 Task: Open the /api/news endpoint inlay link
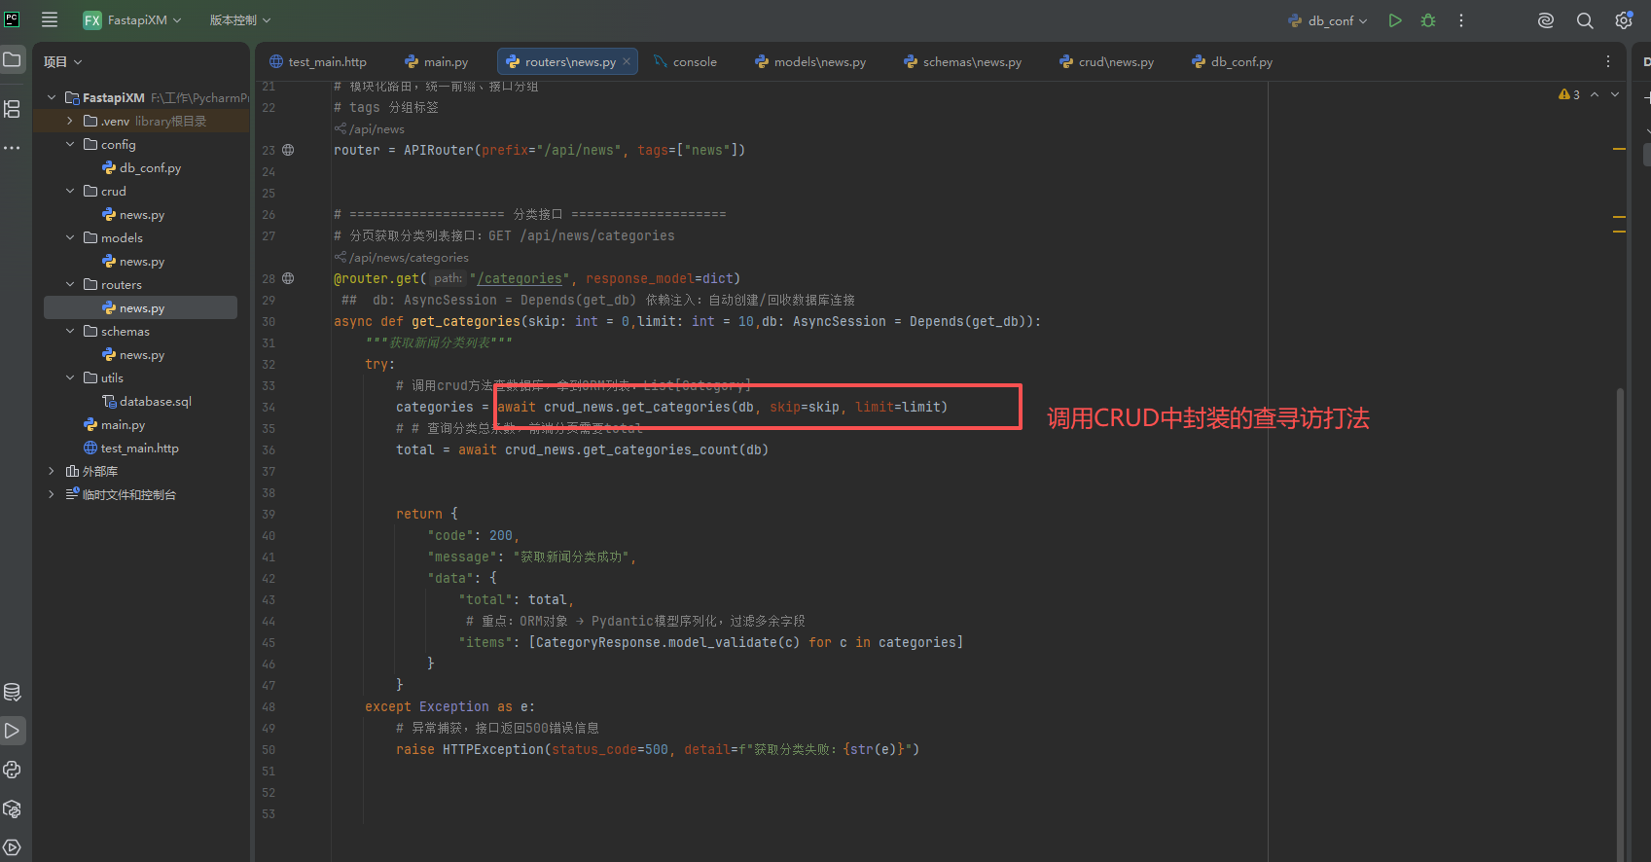pyautogui.click(x=370, y=128)
